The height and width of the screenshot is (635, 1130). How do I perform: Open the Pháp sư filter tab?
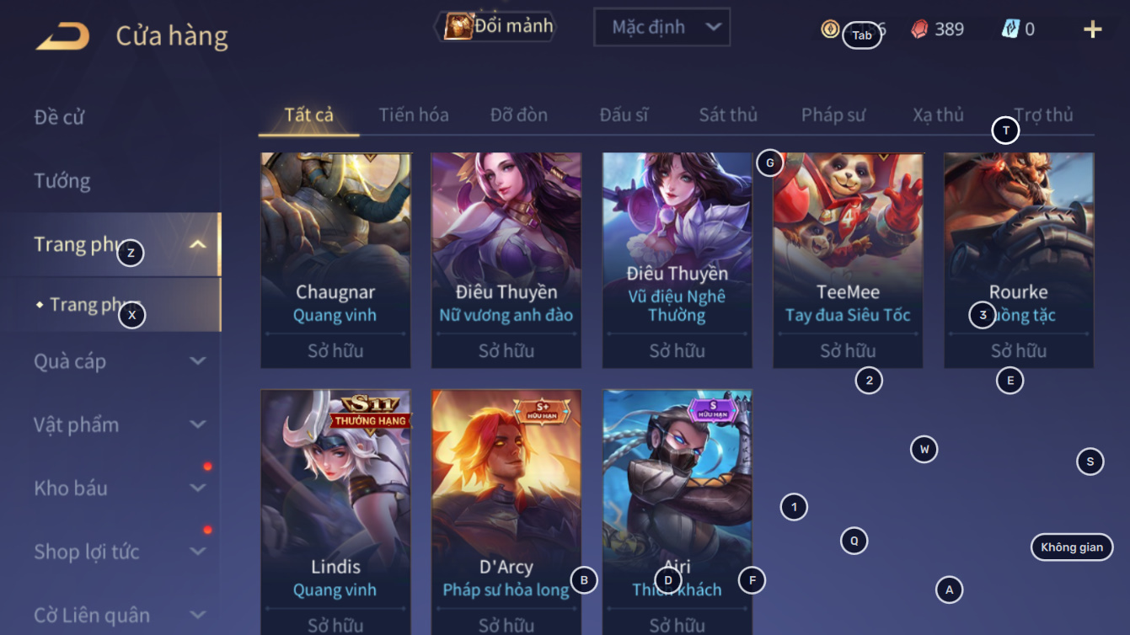[x=833, y=115]
